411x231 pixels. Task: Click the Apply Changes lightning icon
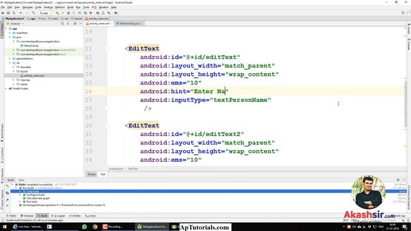click(x=63, y=13)
